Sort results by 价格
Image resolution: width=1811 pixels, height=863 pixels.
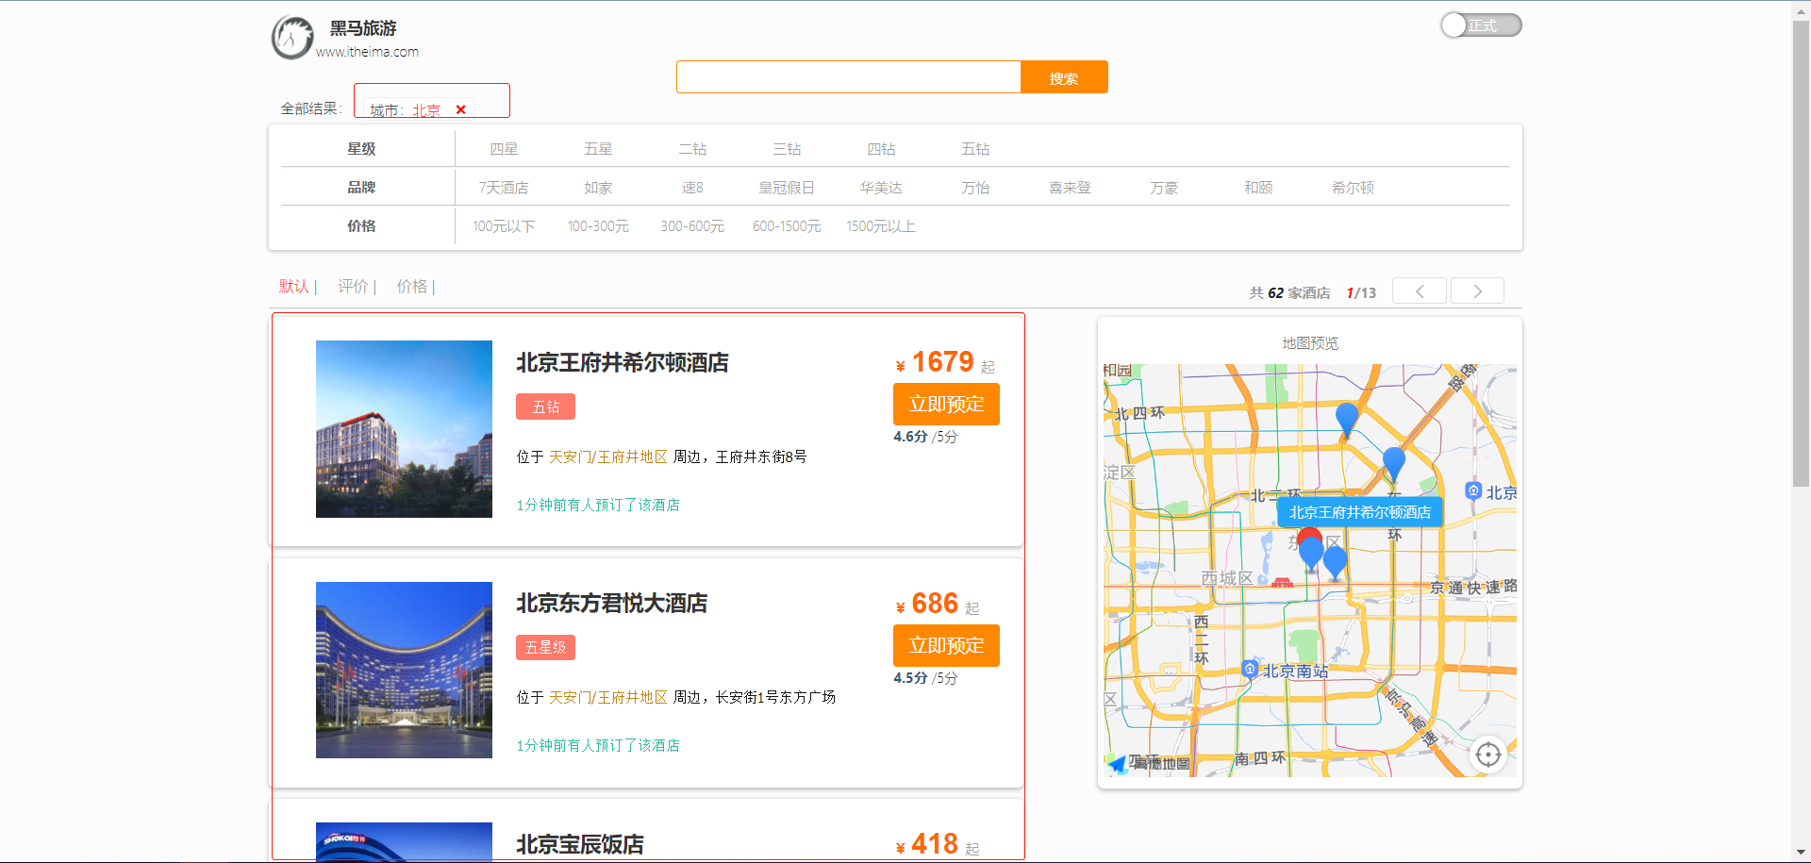point(411,286)
